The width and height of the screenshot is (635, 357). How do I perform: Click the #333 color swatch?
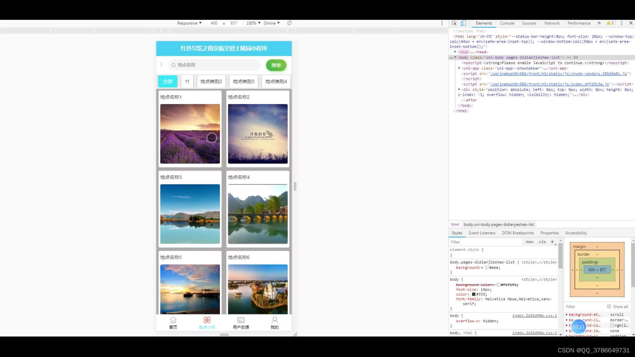474,294
